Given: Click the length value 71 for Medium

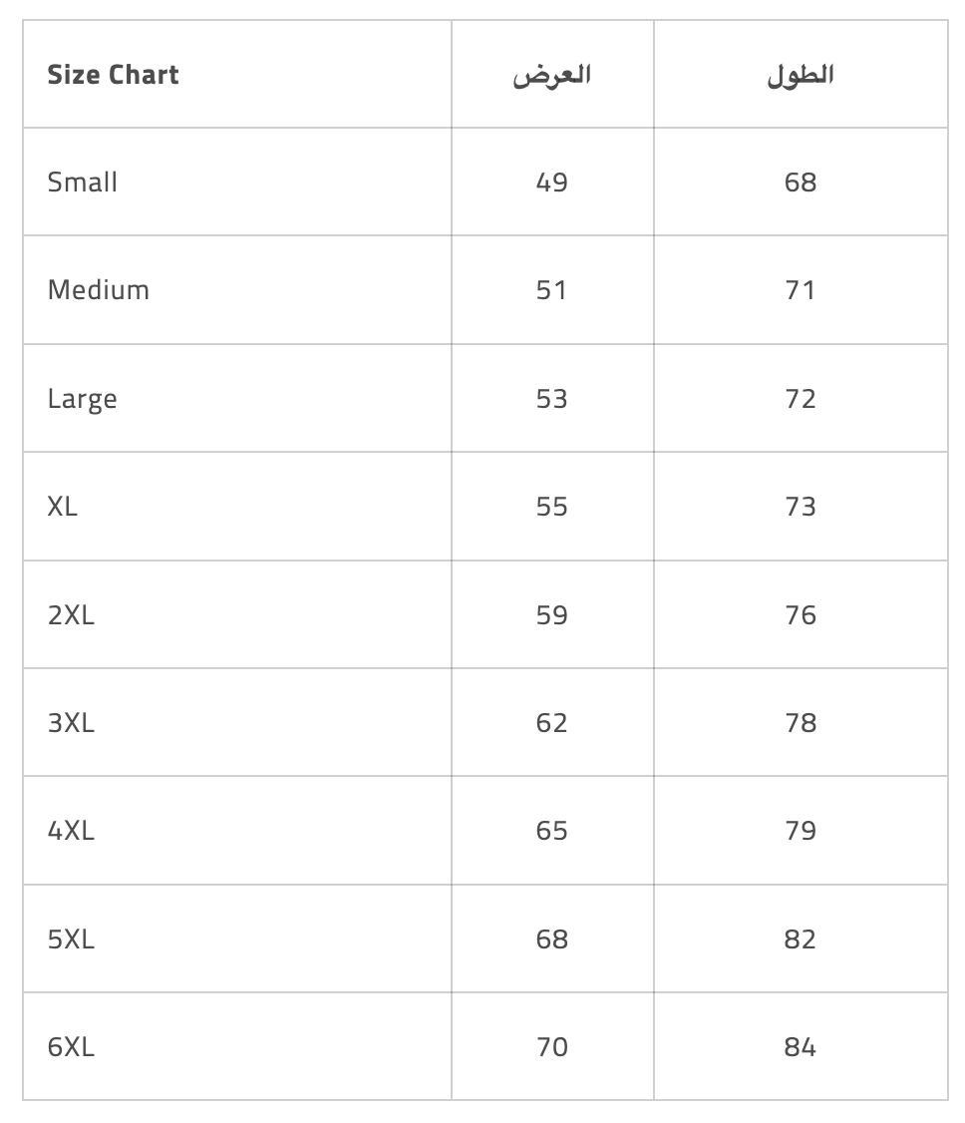Looking at the screenshot, I should coord(800,290).
